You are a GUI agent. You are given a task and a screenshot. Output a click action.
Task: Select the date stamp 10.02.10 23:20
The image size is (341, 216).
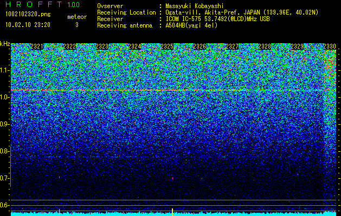tap(28, 25)
